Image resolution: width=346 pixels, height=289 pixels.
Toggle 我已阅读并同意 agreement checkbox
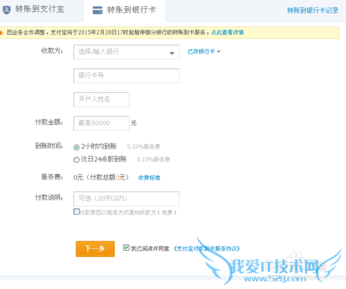[126, 248]
